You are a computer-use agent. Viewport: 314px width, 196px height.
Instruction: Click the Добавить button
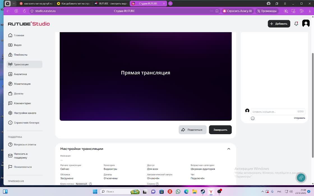pyautogui.click(x=279, y=24)
